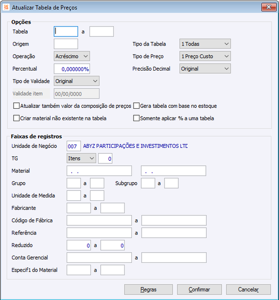
Task: Open the Tipo de Validade dropdown
Action: 76,81
